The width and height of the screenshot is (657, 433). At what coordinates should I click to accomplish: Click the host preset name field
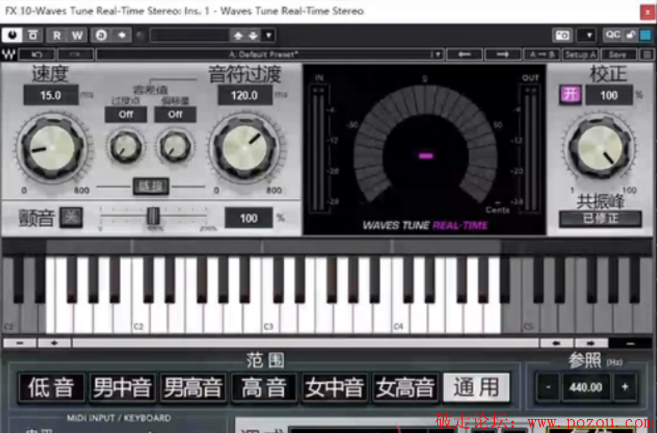(x=190, y=35)
